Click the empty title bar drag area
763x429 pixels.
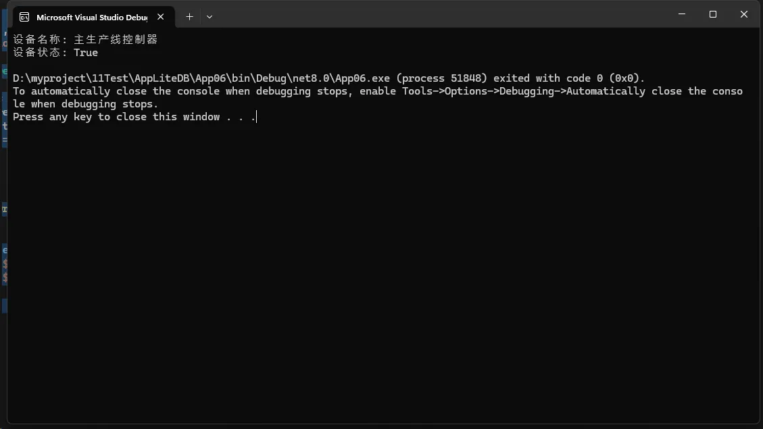coord(439,14)
